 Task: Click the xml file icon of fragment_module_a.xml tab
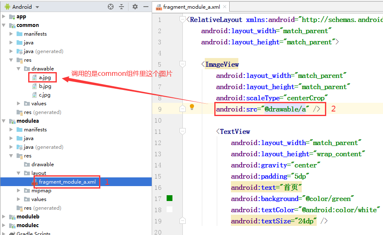159,7
